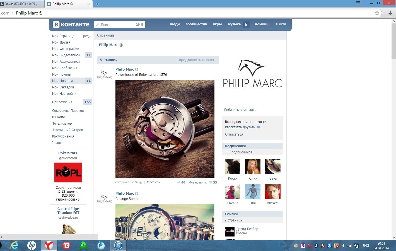Screen dimensions: 396x251
Task: Click the bookmark star in the address bar
Action: tap(377, 13)
